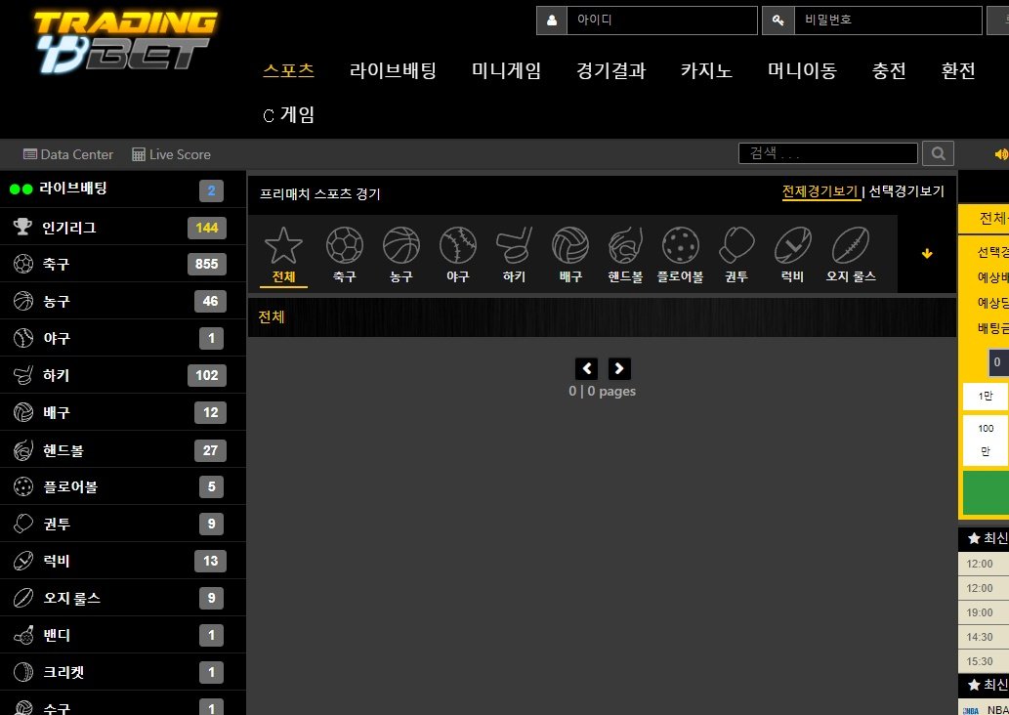The height and width of the screenshot is (715, 1009).
Task: Select the star icon for all sports
Action: tap(283, 245)
